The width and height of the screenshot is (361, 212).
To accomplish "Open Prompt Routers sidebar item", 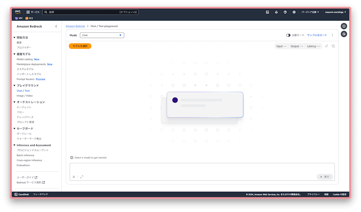I will pos(26,79).
